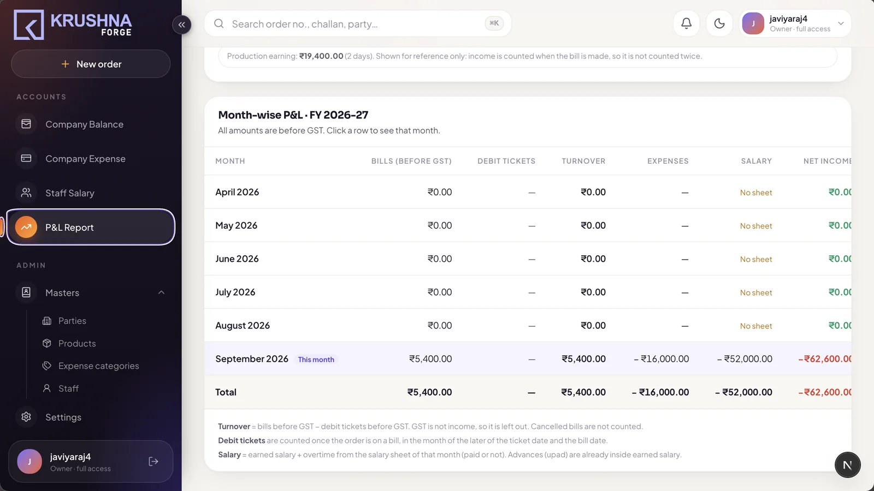Open Company Expense page

[91, 159]
